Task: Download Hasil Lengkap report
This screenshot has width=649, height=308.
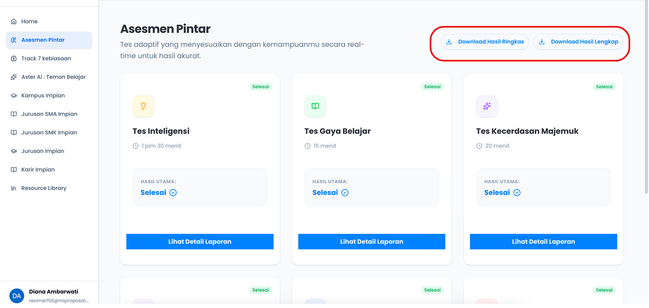Action: pyautogui.click(x=579, y=42)
